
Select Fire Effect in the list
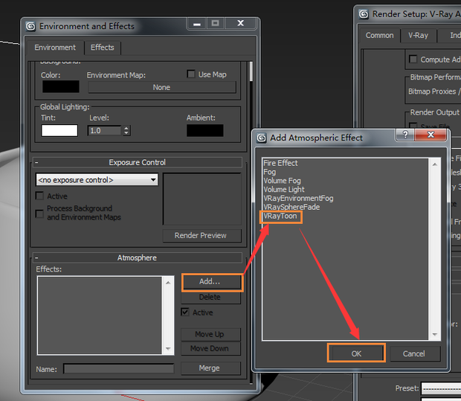tap(280, 163)
